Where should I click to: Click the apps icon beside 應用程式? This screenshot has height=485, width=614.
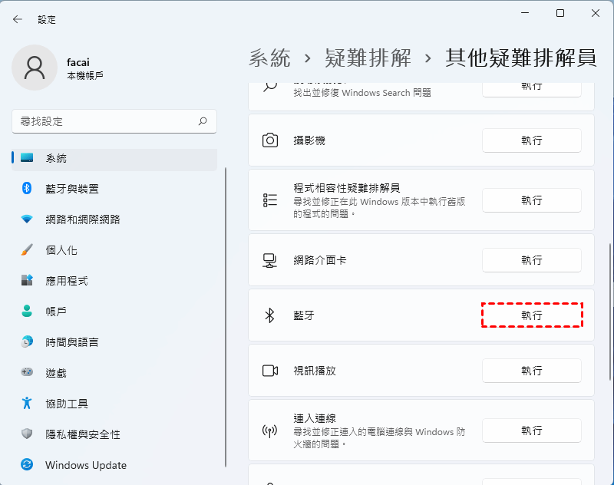point(27,280)
